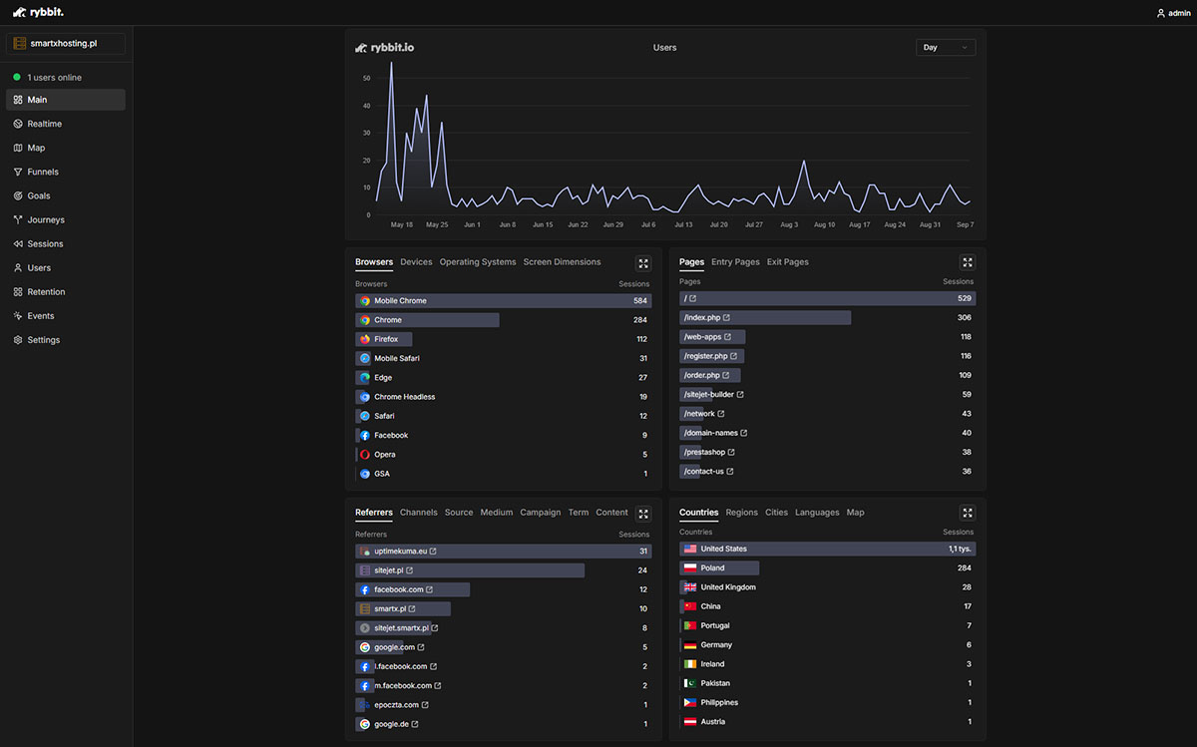
Task: Expand the Countries panel with expand icon
Action: click(x=967, y=513)
